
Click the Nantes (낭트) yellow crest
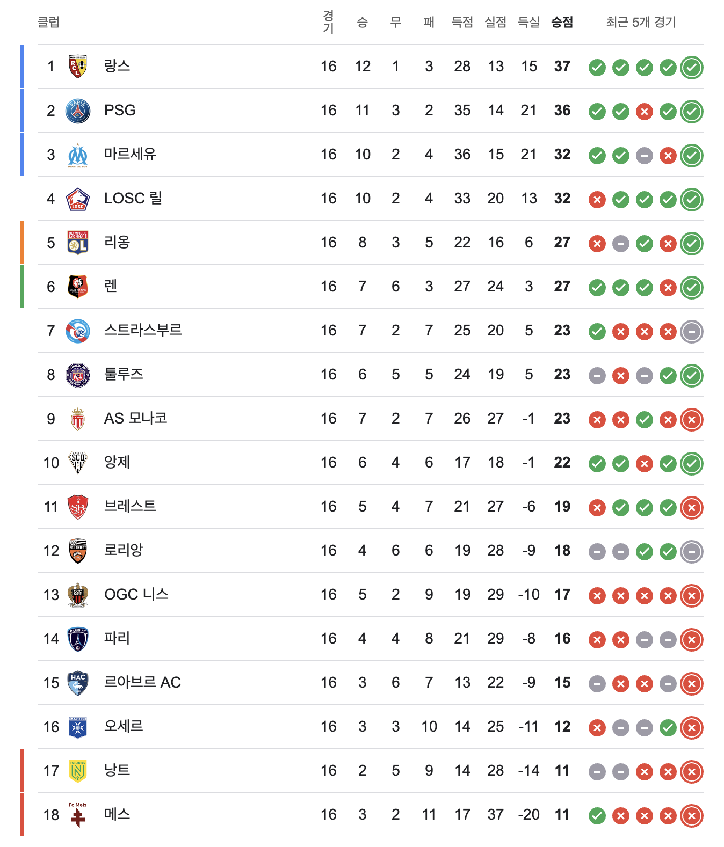tap(78, 771)
